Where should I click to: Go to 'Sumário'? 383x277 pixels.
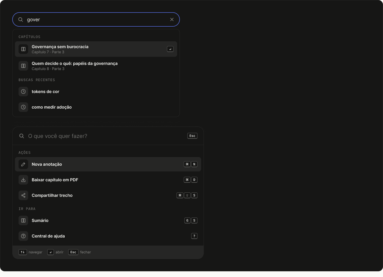pyautogui.click(x=108, y=220)
